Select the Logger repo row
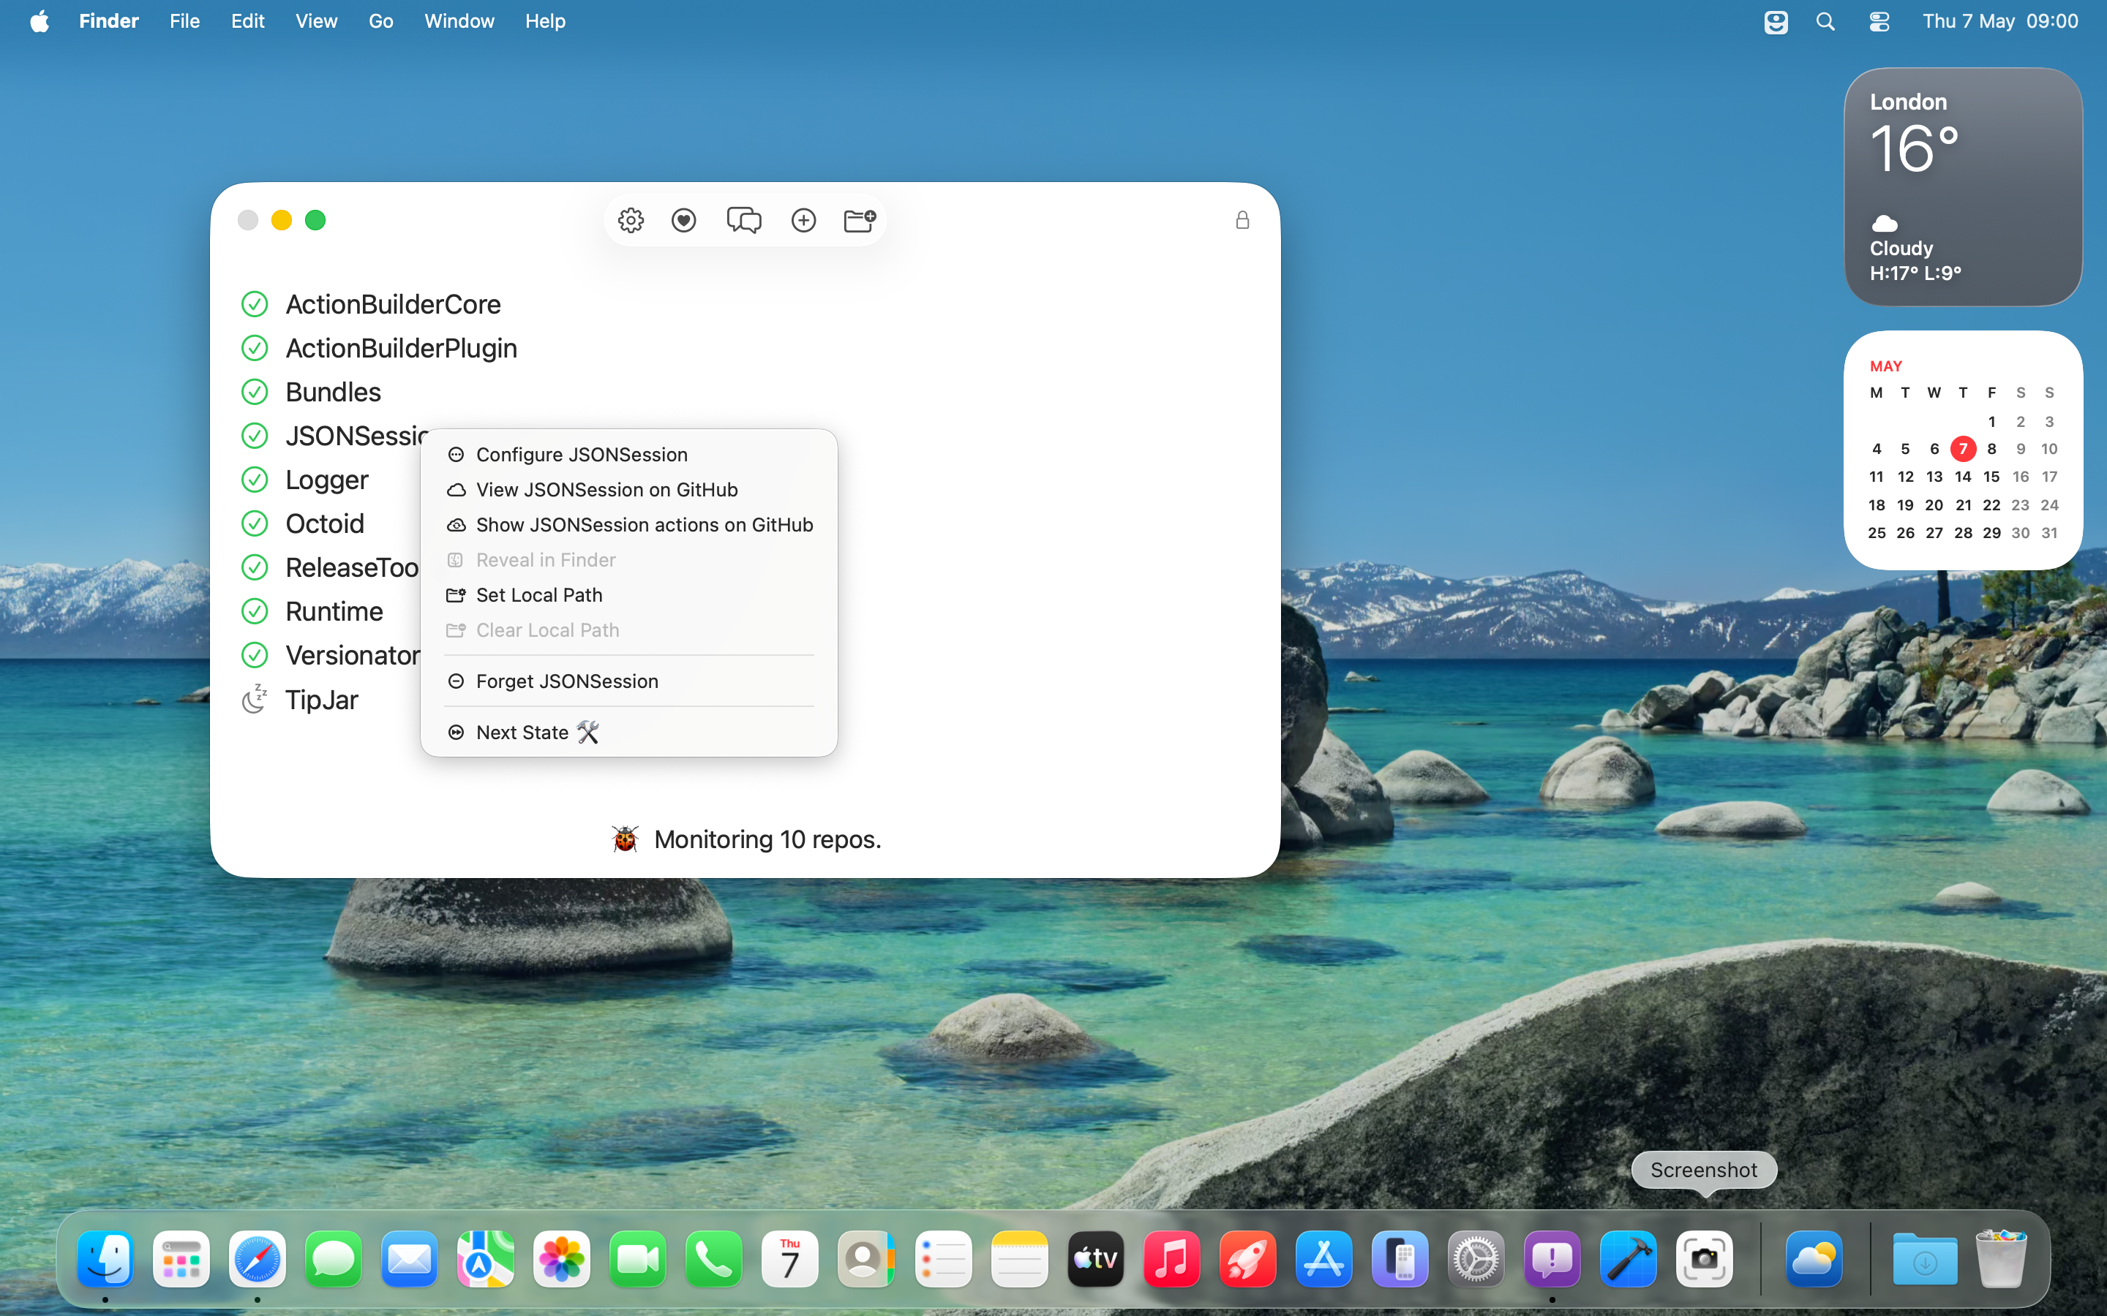The width and height of the screenshot is (2107, 1316). [326, 480]
